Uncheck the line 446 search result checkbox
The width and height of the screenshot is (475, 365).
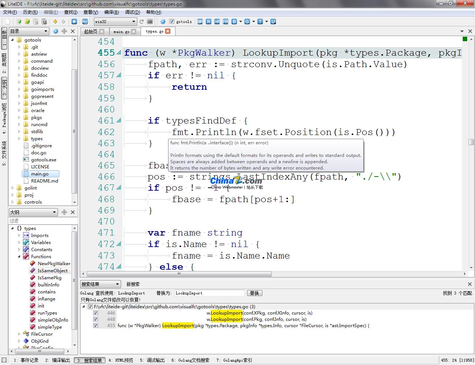(x=95, y=313)
